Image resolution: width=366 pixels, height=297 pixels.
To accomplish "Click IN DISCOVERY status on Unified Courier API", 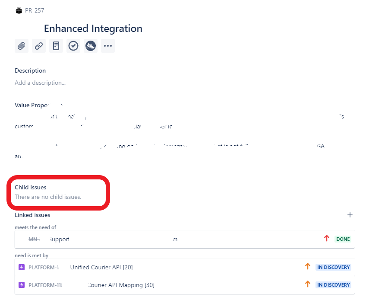I will 333,267.
